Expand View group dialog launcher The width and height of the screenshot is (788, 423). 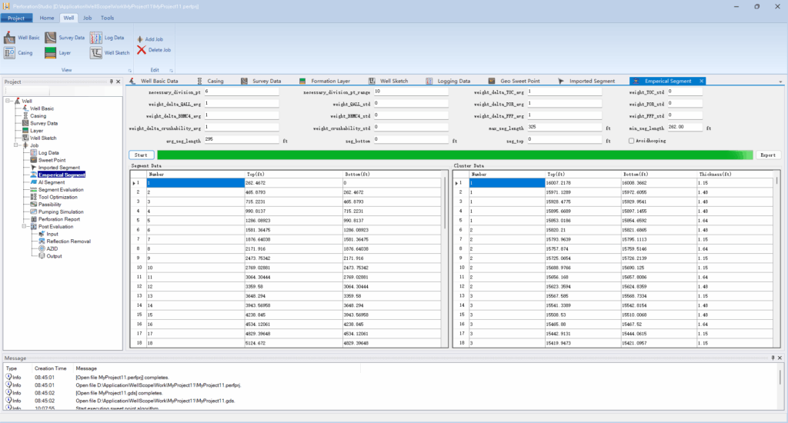(x=129, y=70)
